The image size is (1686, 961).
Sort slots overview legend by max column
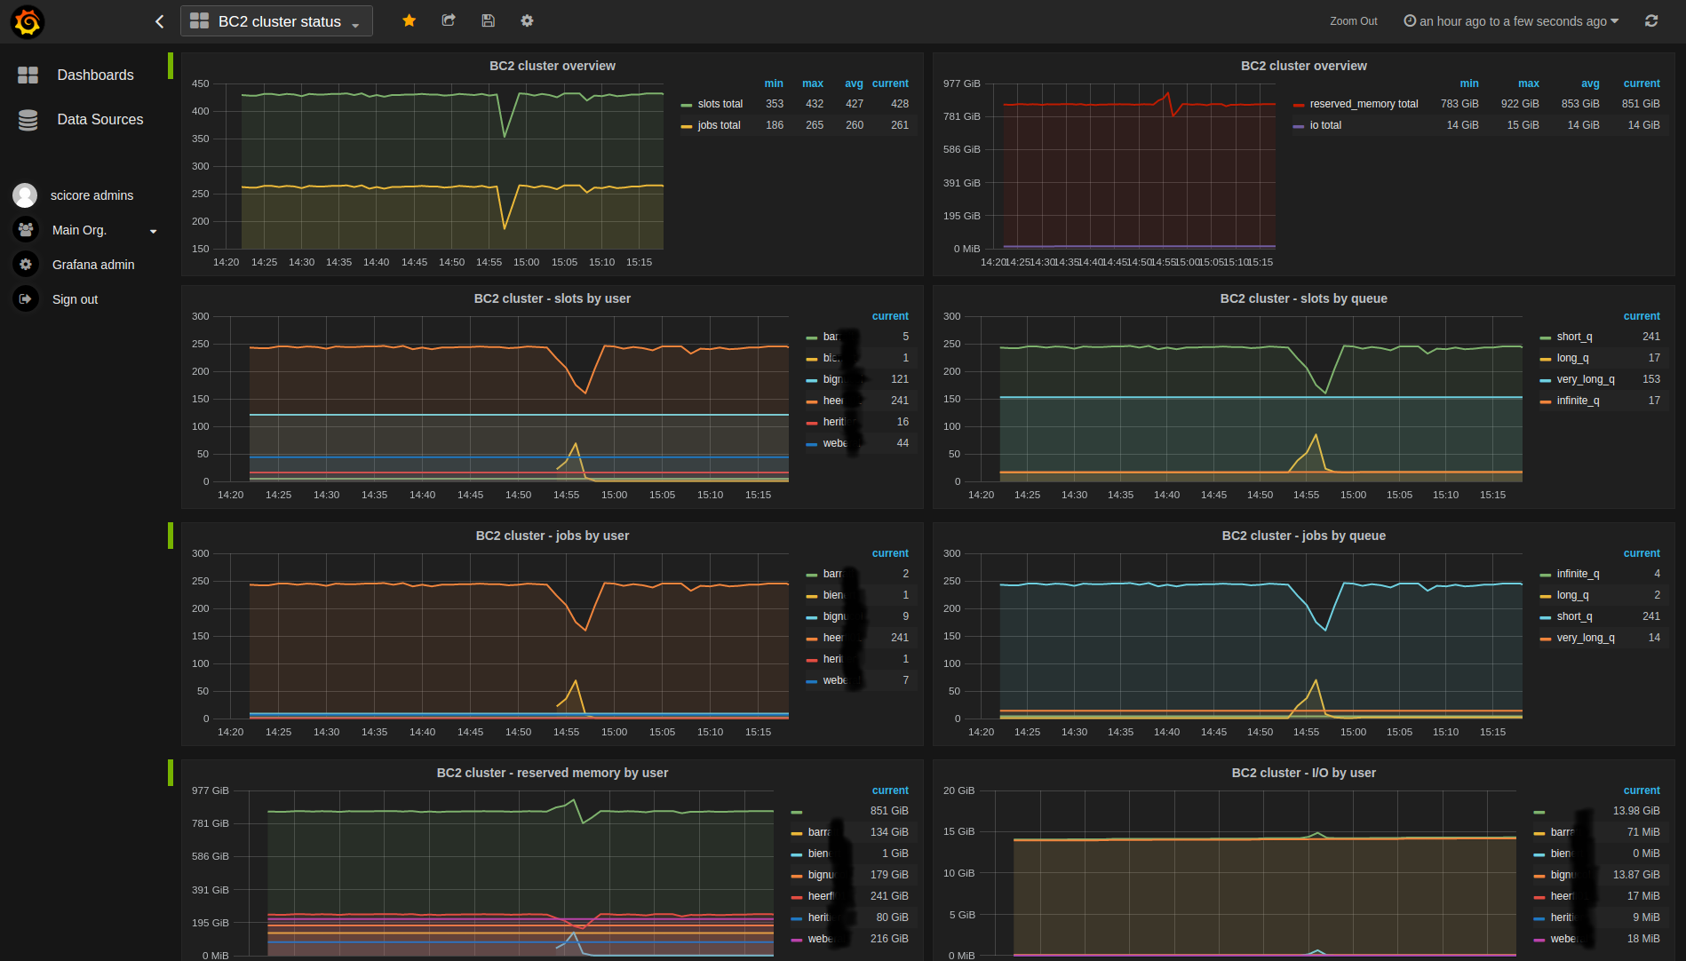tap(813, 83)
